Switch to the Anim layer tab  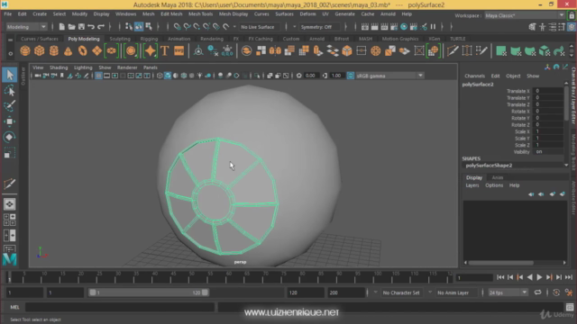pyautogui.click(x=498, y=177)
